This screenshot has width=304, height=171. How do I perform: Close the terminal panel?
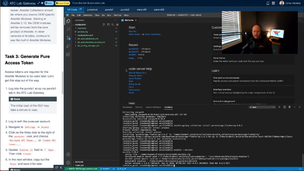click(x=300, y=107)
